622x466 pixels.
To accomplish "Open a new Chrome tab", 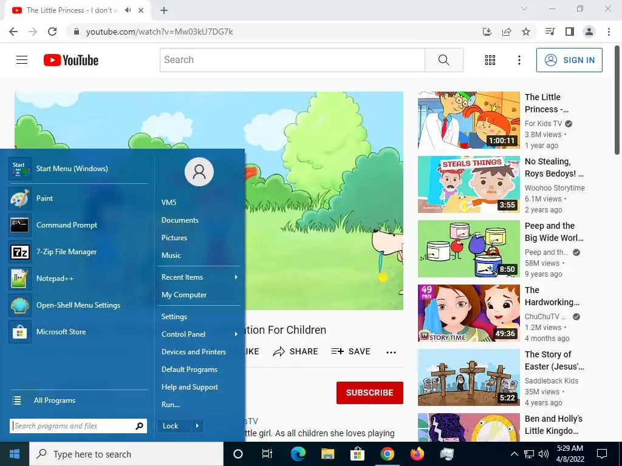I will (x=164, y=10).
